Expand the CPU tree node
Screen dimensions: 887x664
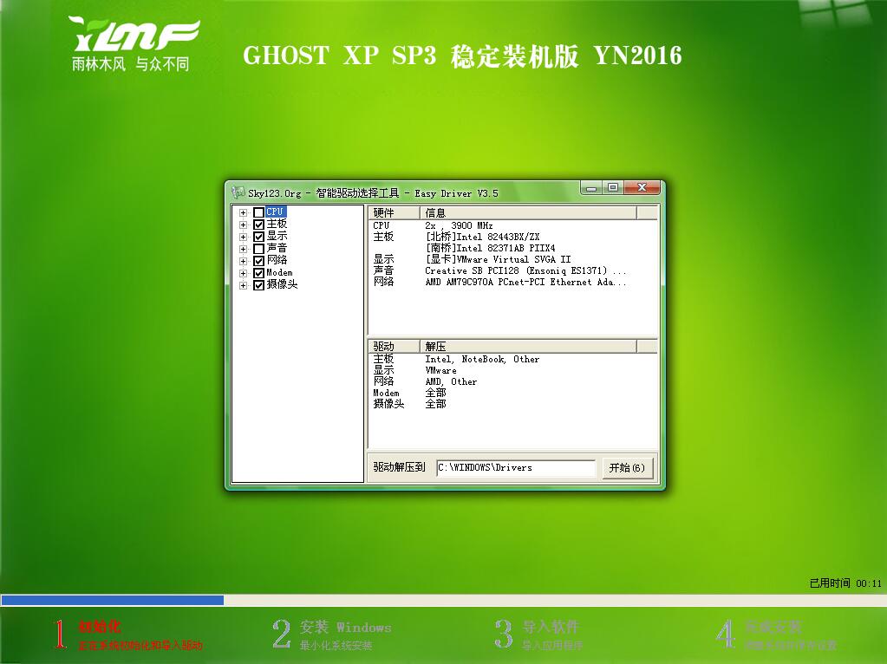point(244,212)
